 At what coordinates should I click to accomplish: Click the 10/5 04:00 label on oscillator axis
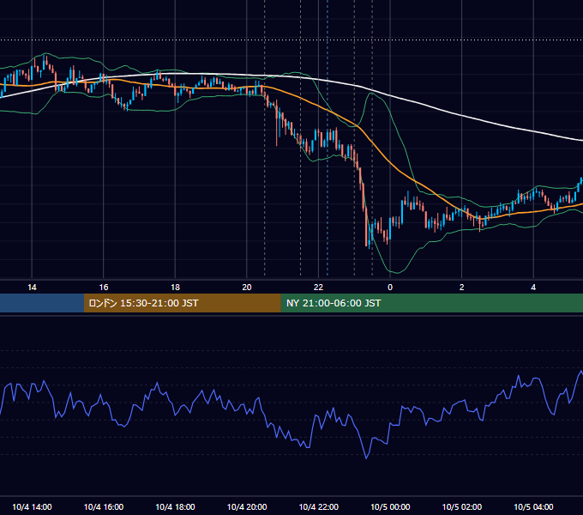533,506
